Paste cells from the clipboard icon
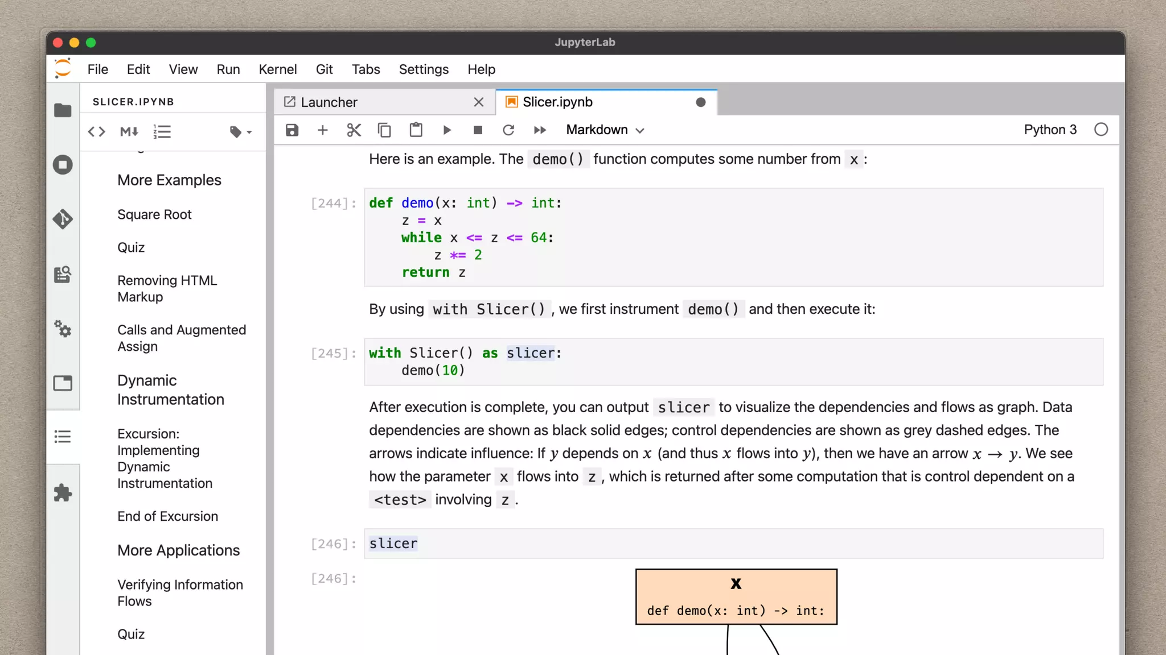This screenshot has width=1166, height=655. [x=416, y=130]
